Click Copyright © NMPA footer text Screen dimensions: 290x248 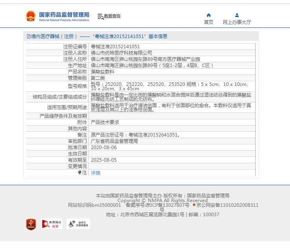click(163, 201)
